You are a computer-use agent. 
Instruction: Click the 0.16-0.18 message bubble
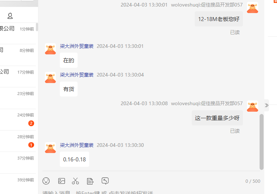point(74,159)
